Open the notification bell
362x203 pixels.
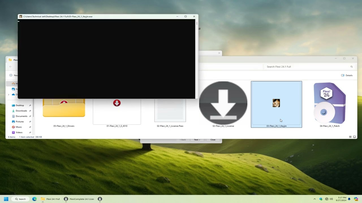point(350,199)
